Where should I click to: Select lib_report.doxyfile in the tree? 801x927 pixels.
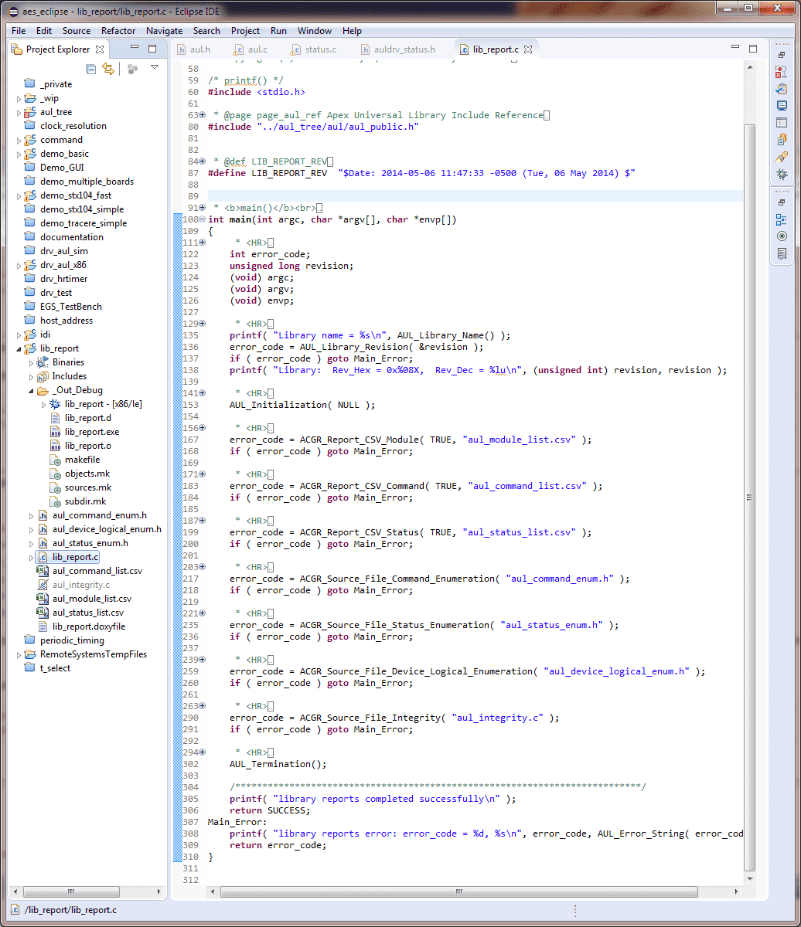(89, 626)
